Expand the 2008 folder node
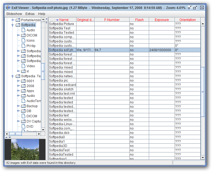This screenshot has height=172, width=212. pyautogui.click(x=18, y=86)
